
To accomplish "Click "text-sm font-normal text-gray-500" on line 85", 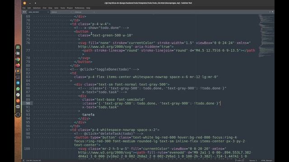I will 132,85.
